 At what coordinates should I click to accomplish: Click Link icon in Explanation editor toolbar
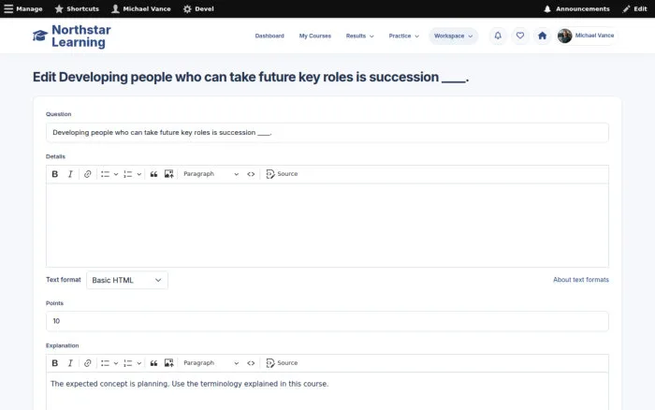click(87, 363)
